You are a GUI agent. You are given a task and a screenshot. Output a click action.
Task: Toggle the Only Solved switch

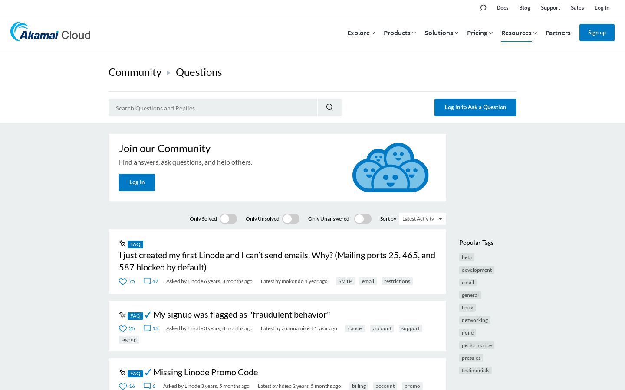[228, 219]
